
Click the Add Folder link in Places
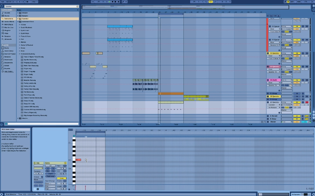click(x=9, y=72)
